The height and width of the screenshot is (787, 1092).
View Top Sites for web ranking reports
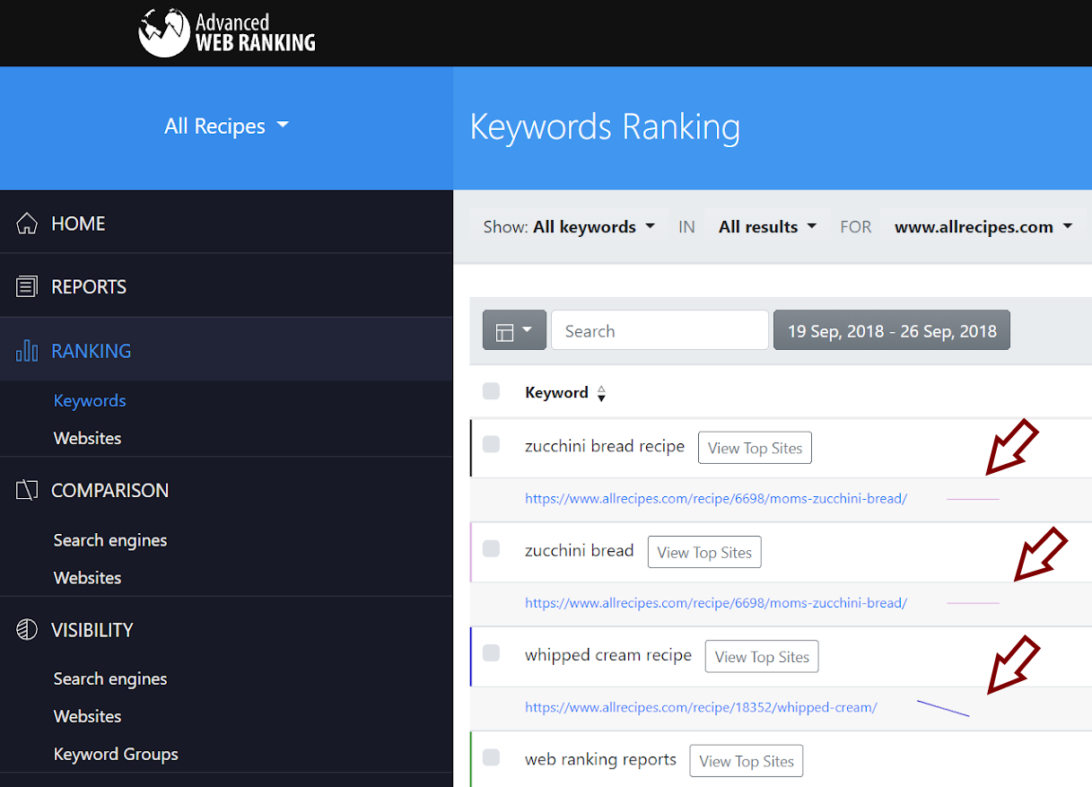point(747,761)
